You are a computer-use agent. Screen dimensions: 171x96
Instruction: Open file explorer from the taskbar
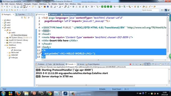coord(26,94)
